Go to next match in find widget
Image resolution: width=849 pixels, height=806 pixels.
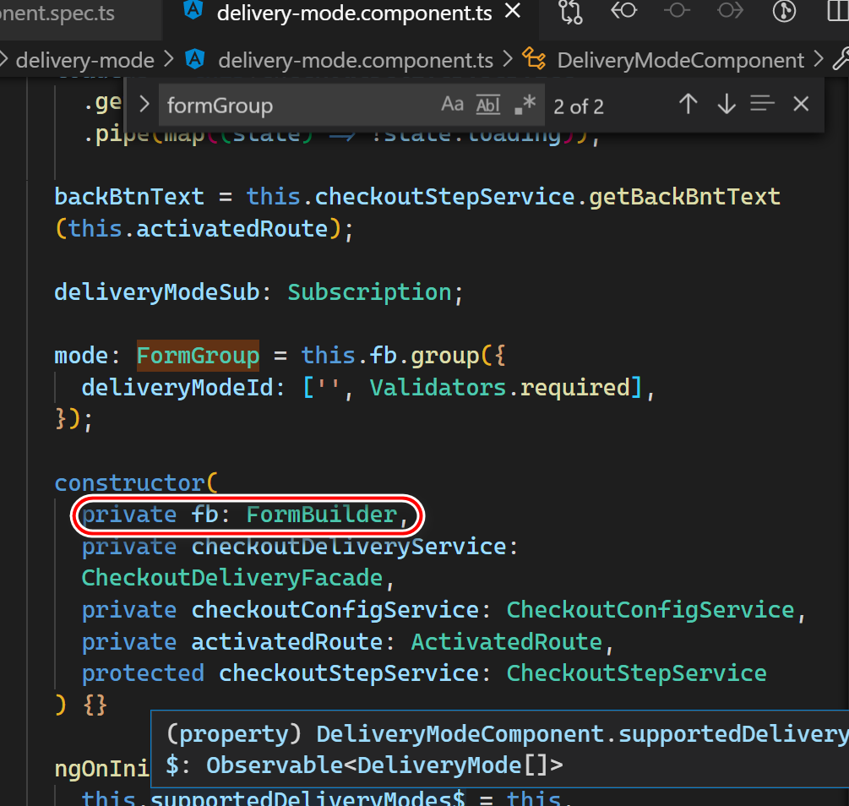coord(727,104)
